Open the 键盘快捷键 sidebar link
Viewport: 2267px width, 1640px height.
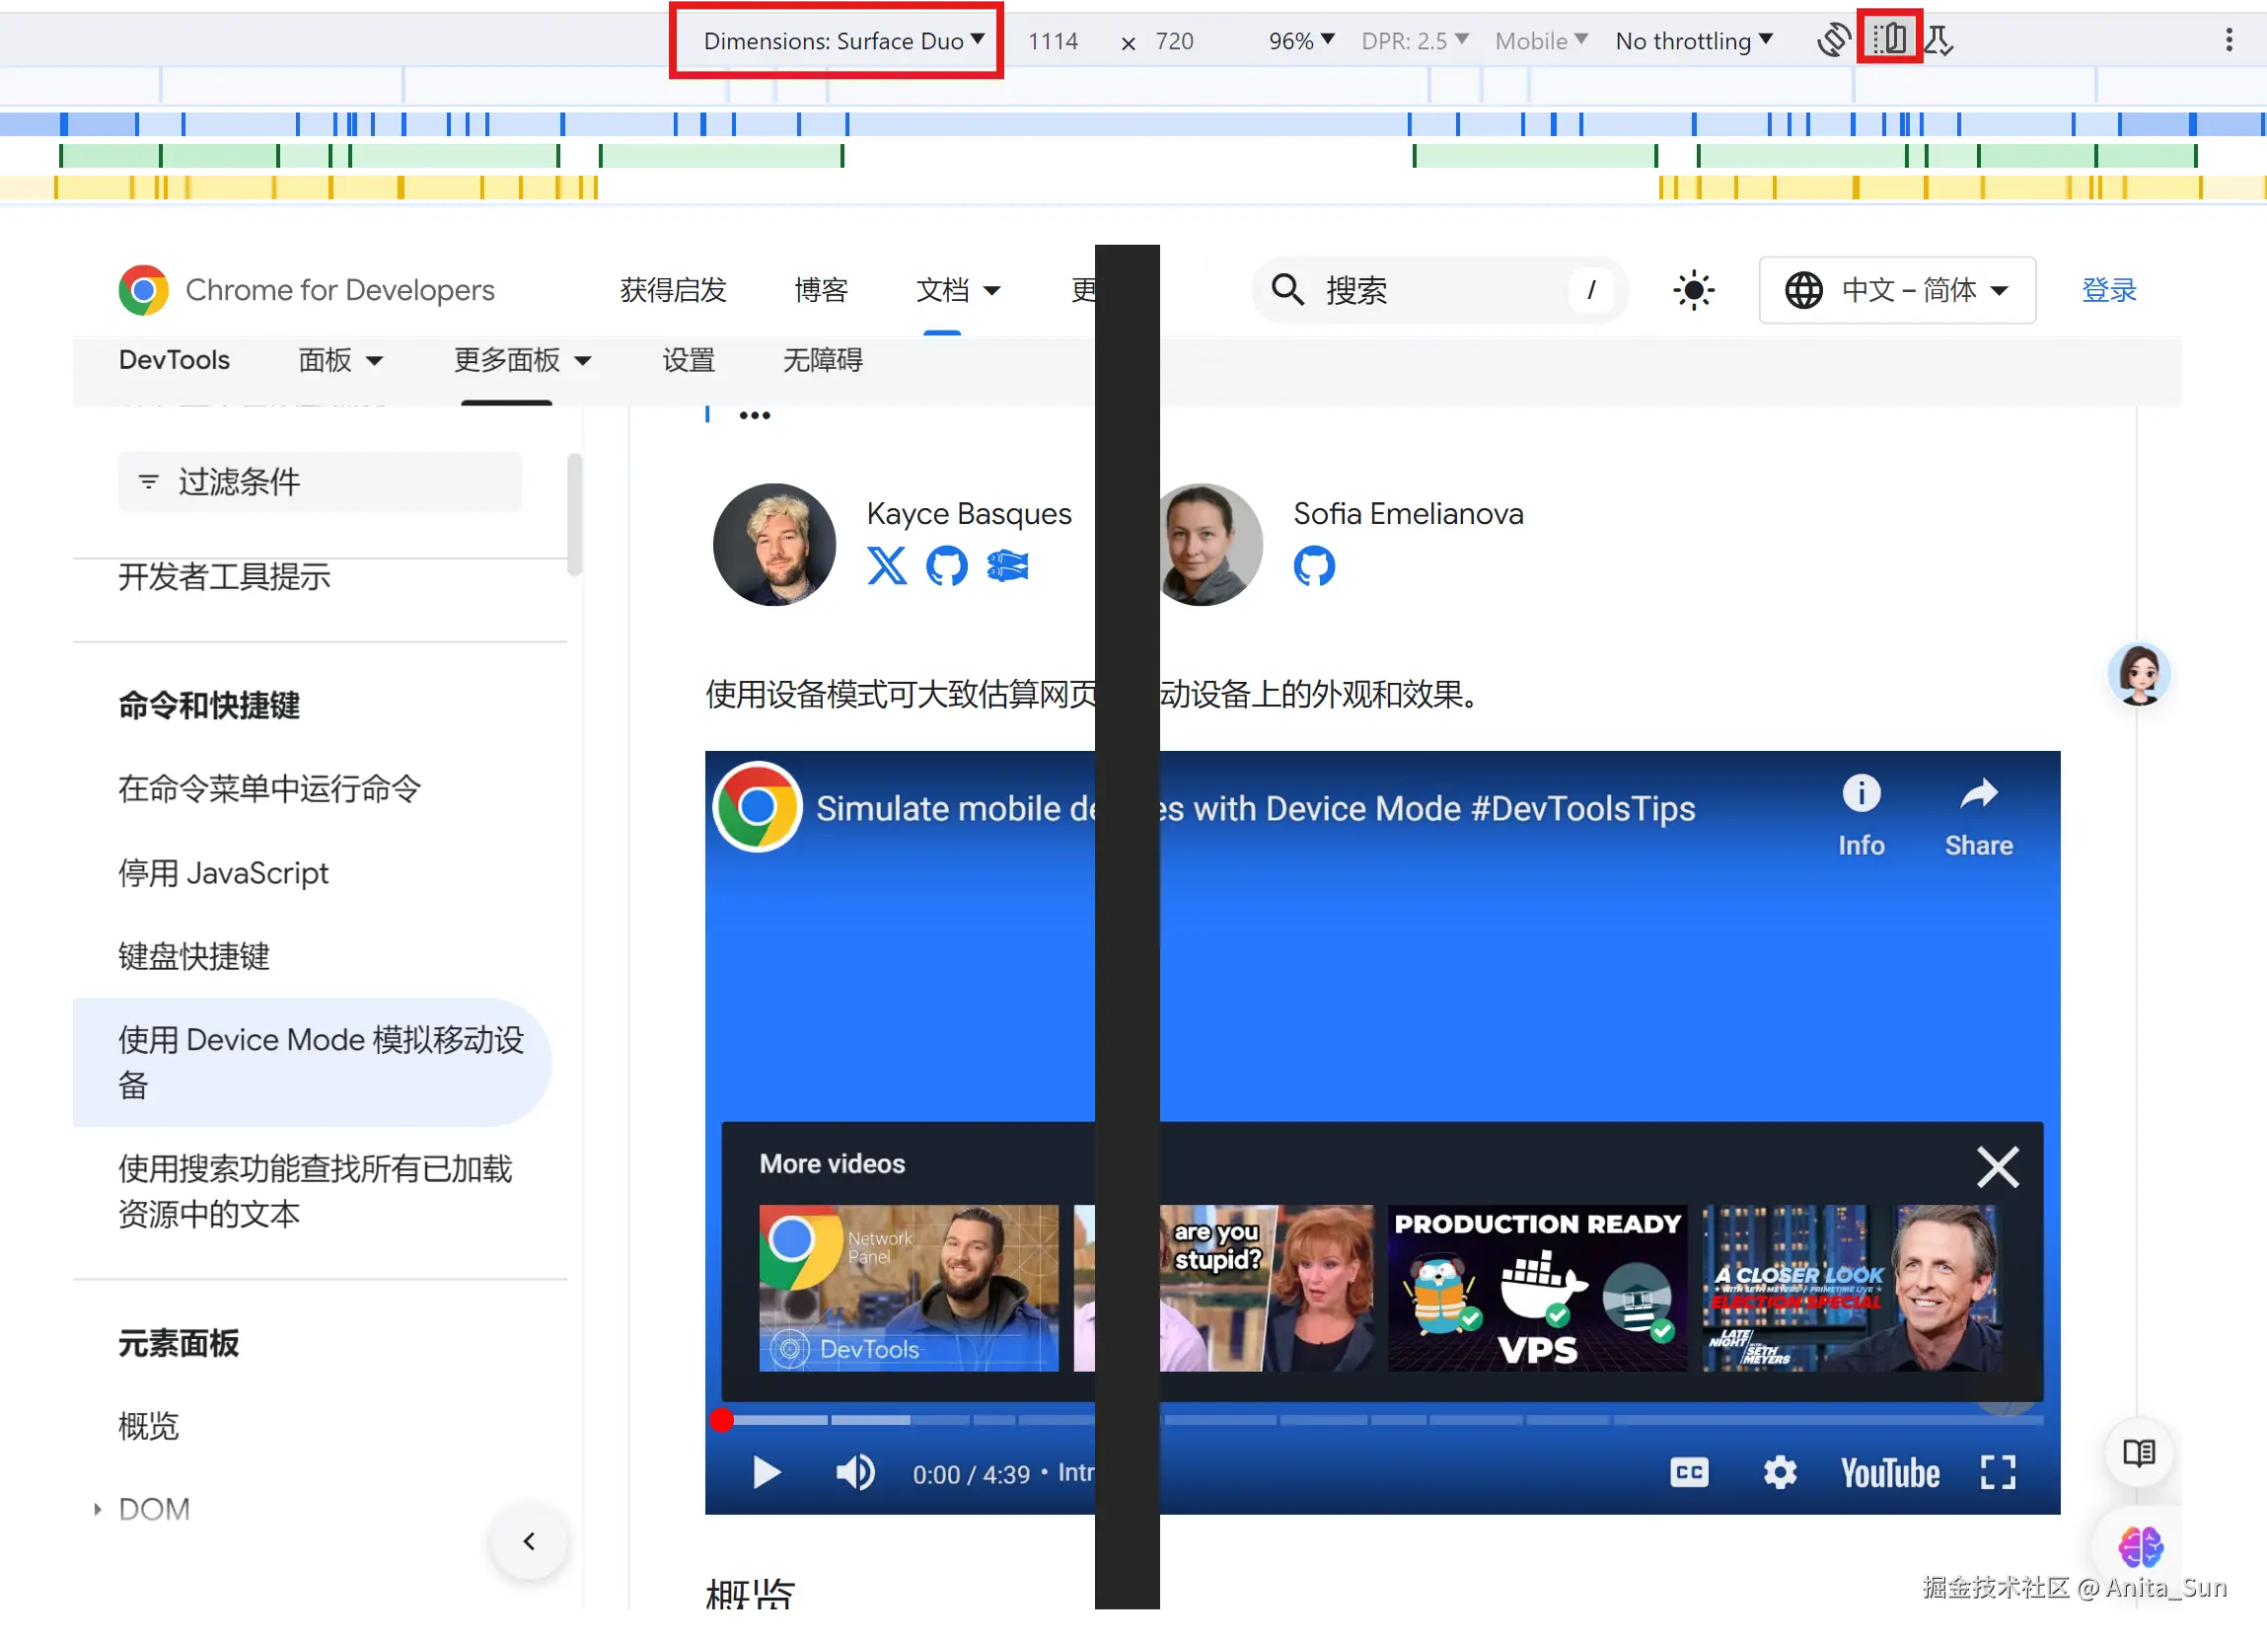(194, 957)
